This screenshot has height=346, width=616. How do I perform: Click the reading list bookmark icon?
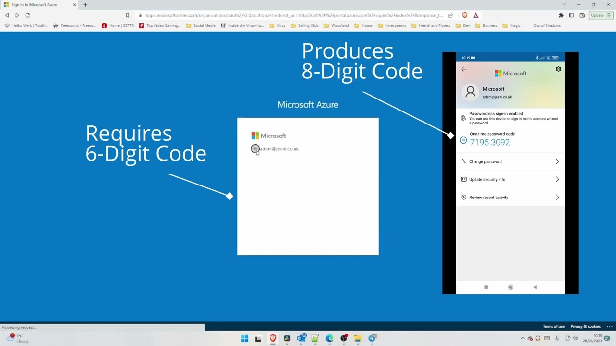tap(128, 15)
